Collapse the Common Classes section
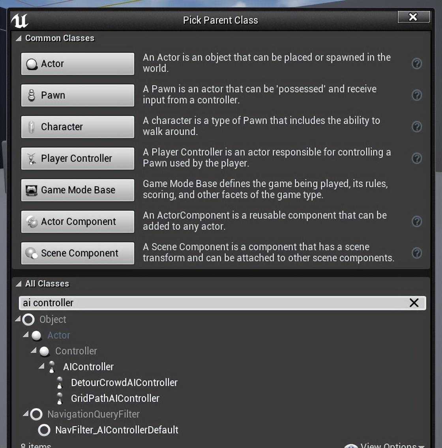 (19, 38)
